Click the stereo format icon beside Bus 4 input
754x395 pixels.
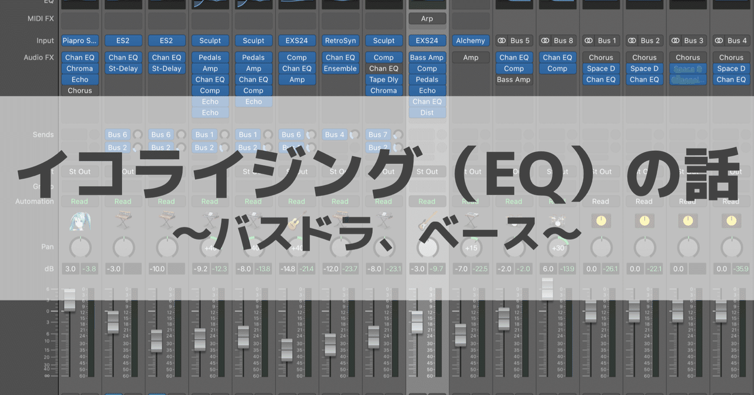[719, 41]
